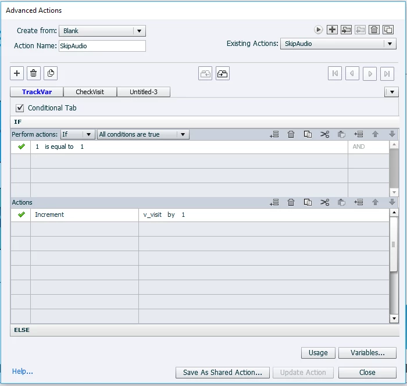This screenshot has width=407, height=386.
Task: Insert an action in the Actions toolbar
Action: coord(359,202)
